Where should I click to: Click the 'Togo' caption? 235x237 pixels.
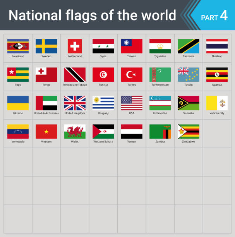(x=18, y=85)
